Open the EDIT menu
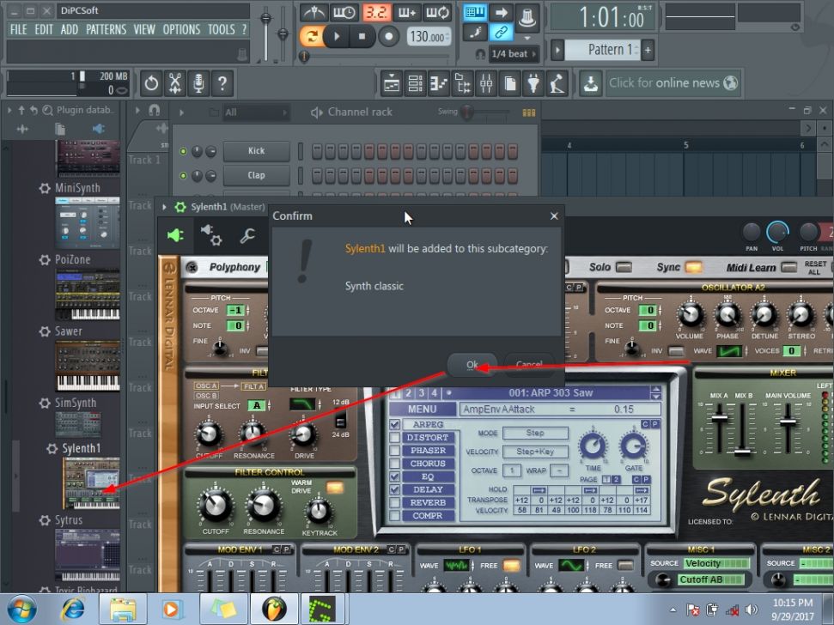 44,30
